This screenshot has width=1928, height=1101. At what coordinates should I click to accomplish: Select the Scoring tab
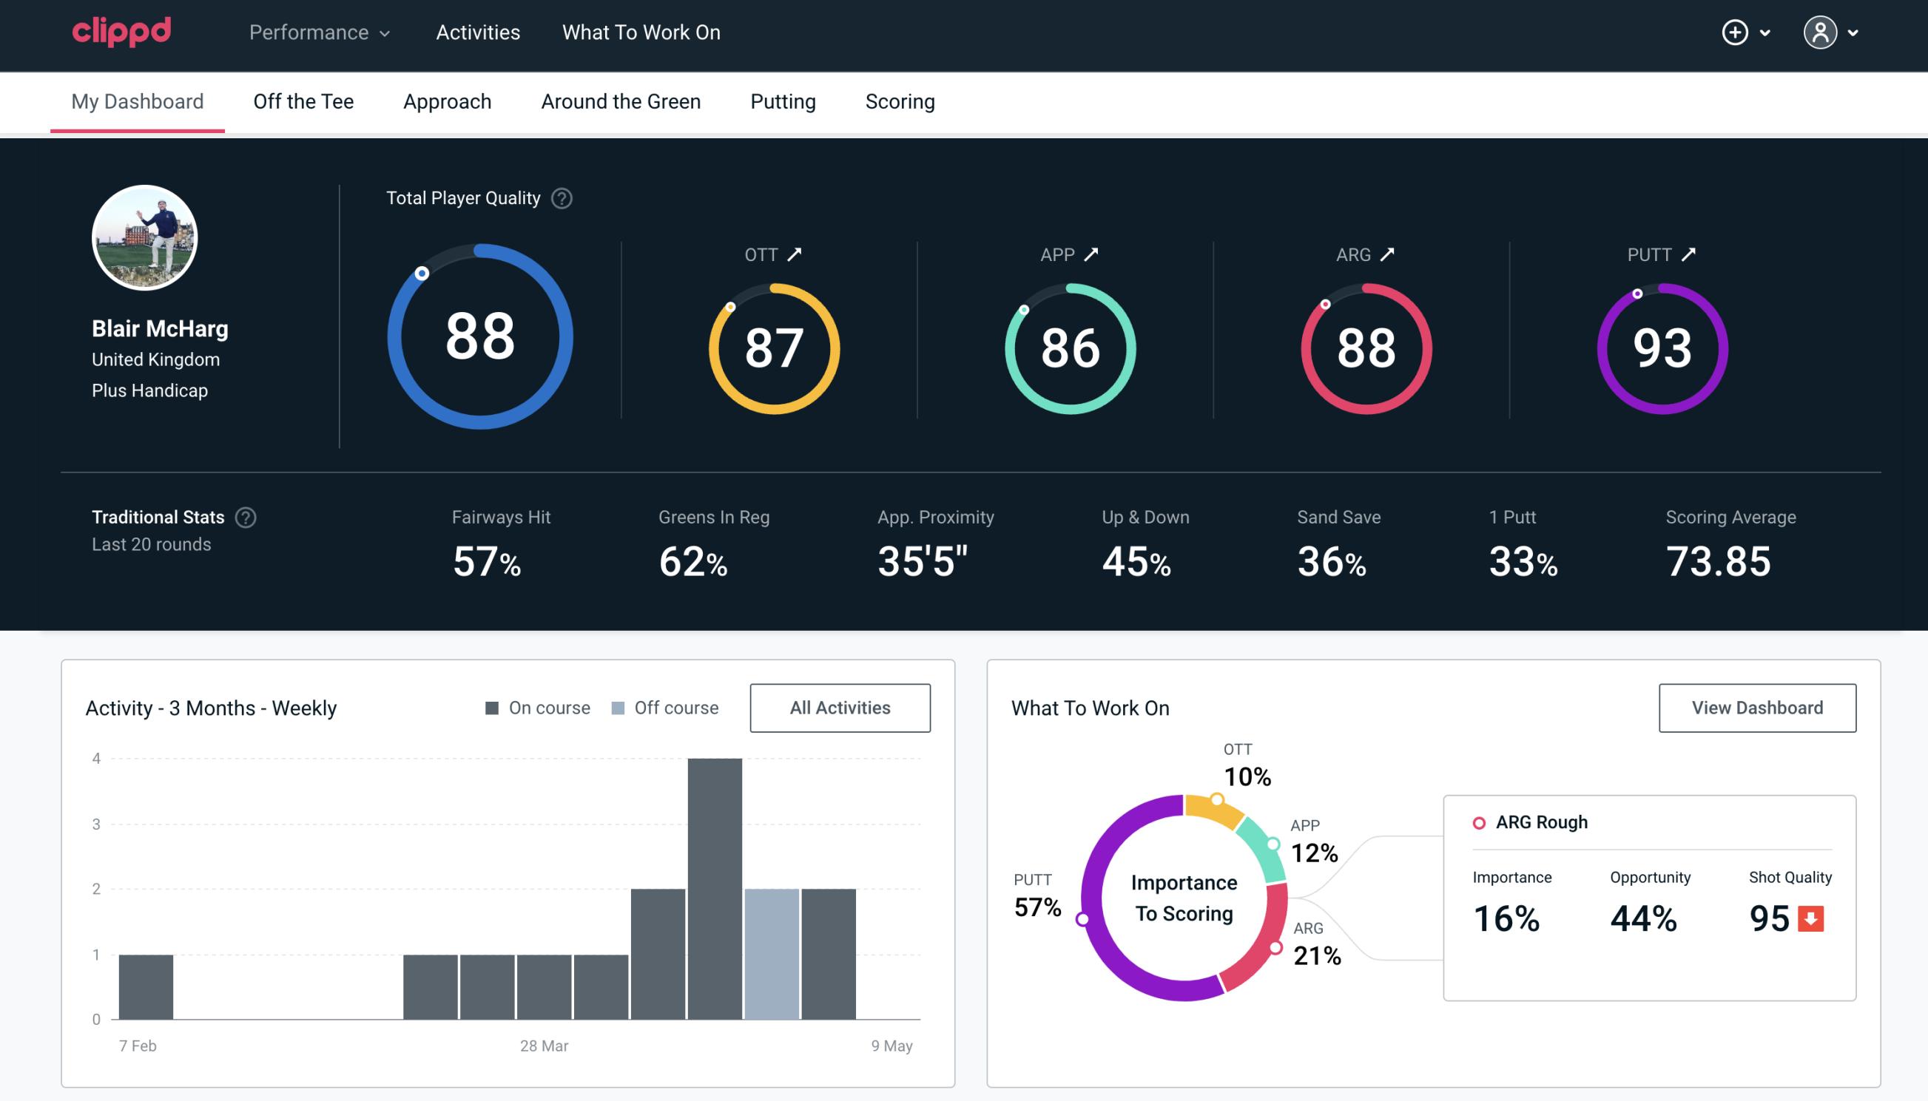(x=900, y=101)
